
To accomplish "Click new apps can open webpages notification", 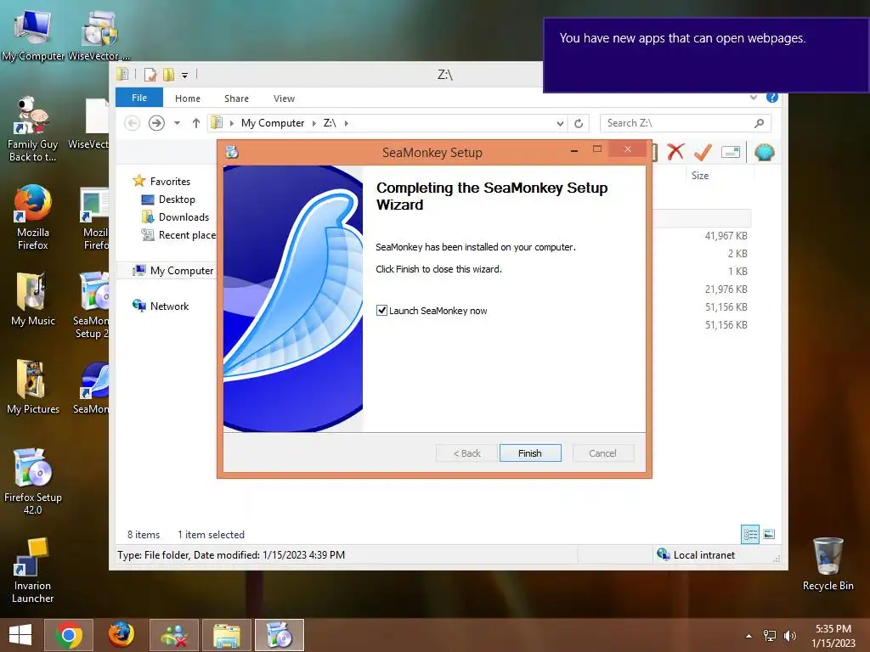I will tap(706, 55).
